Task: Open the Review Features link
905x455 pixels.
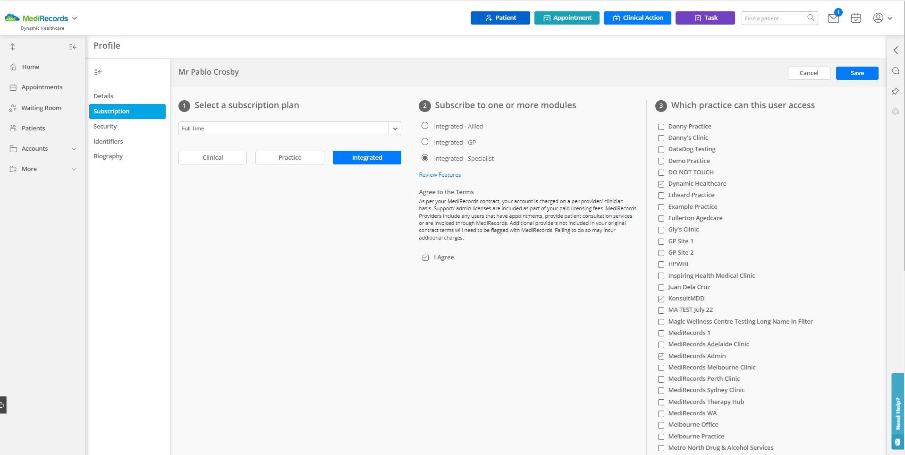Action: (x=440, y=175)
